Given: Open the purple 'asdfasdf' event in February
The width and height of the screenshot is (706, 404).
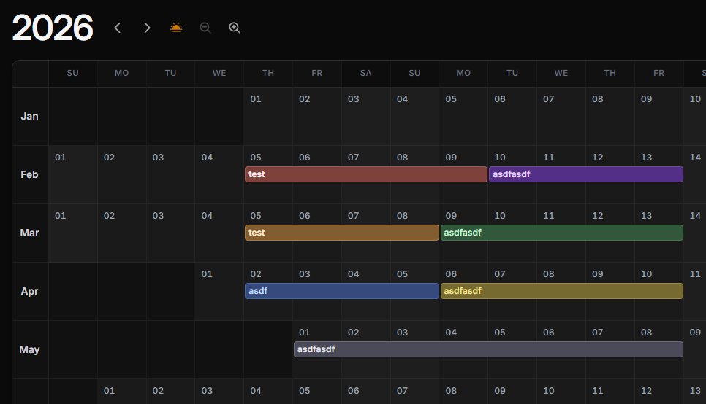Looking at the screenshot, I should click(586, 174).
